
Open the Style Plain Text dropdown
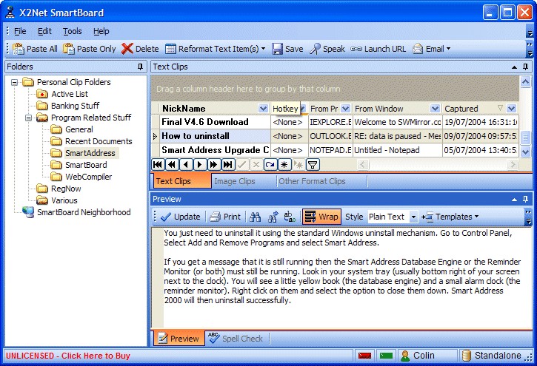coord(413,217)
